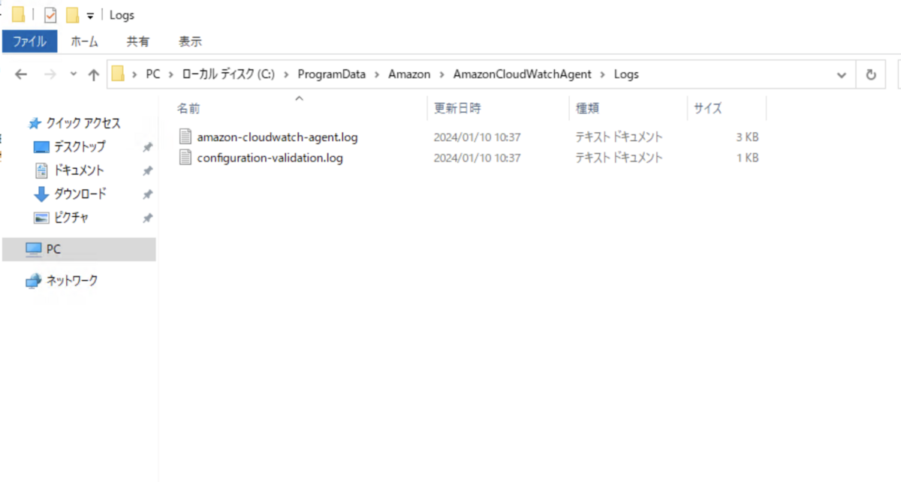
Task: Click the ドキュメント icon in sidebar
Action: pyautogui.click(x=41, y=170)
